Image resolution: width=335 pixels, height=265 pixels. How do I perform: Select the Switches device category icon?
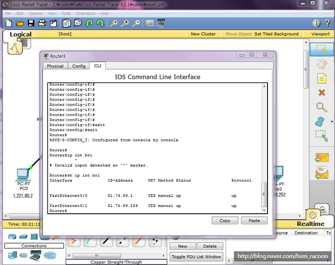pos(23,237)
